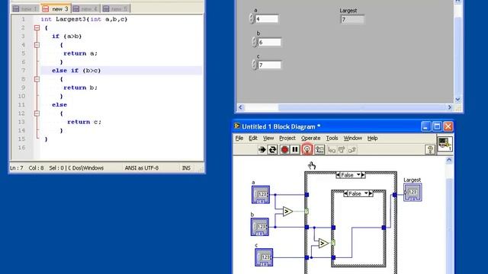Screen dimensions: 488x274
Task: Switch to the new 5 editor tab
Action: 116,8
